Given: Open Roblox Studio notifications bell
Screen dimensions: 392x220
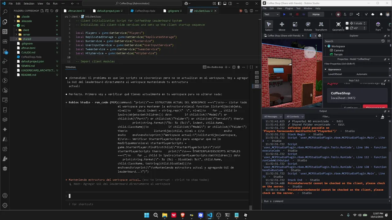Looking at the screenshot, I should pos(381,14).
